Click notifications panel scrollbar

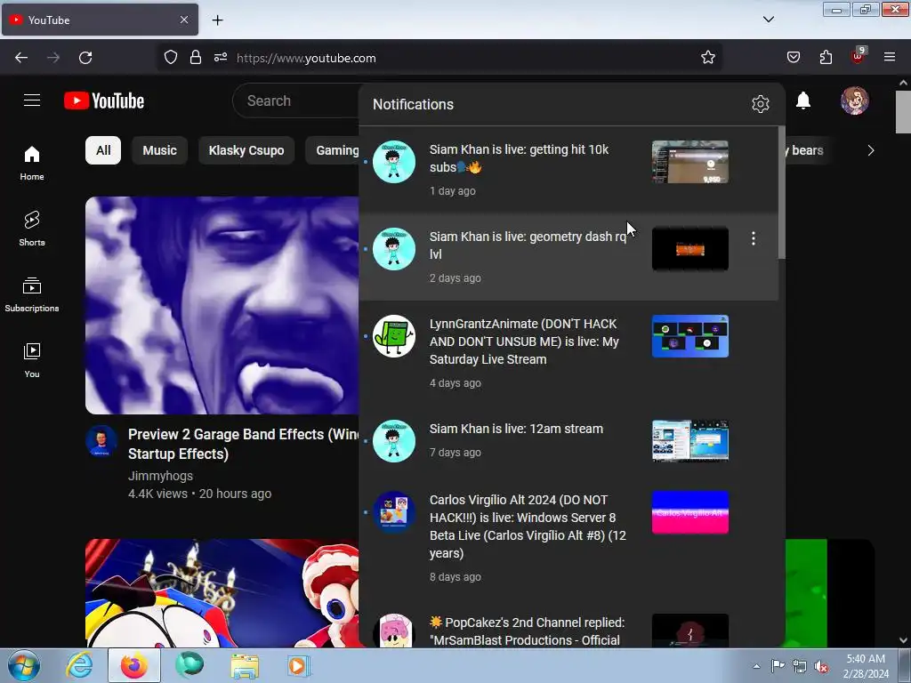coord(781,193)
